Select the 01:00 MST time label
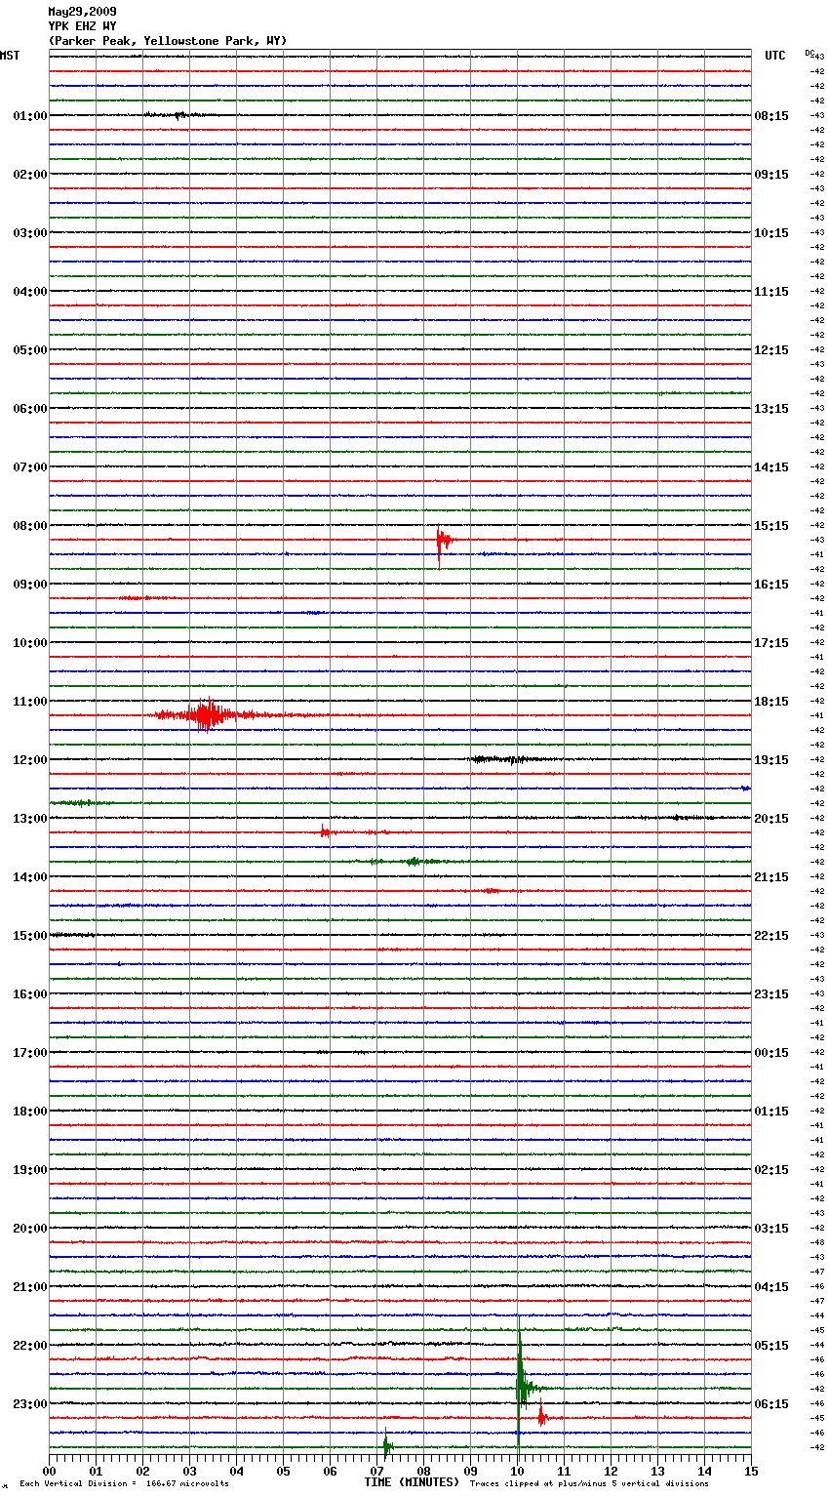This screenshot has height=1497, width=829. click(x=29, y=116)
